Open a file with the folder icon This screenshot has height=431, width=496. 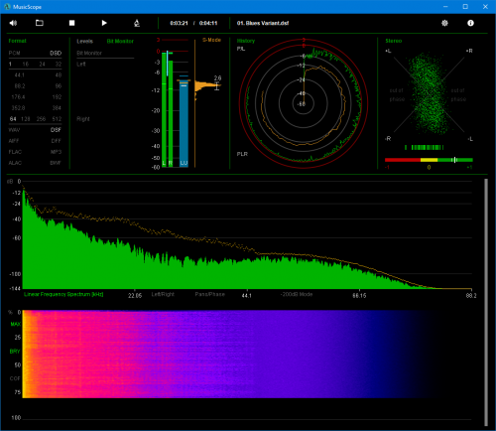pyautogui.click(x=40, y=23)
